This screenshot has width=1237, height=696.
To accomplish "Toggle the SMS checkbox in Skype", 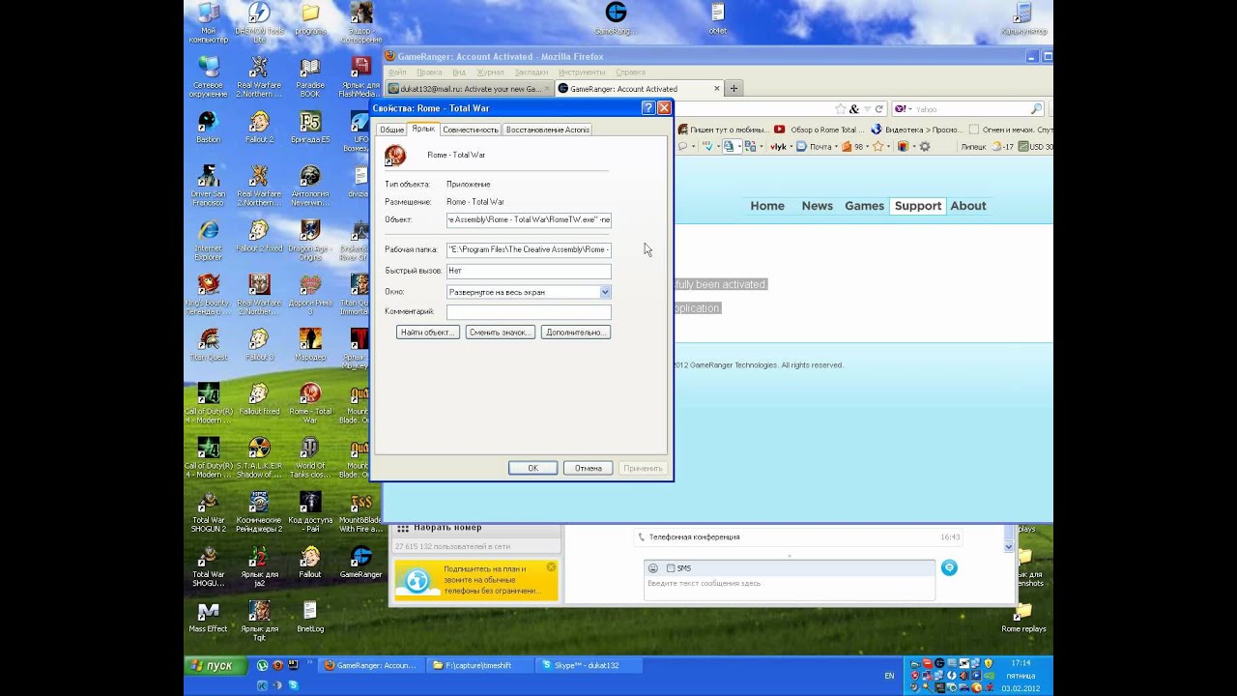I will tap(671, 568).
